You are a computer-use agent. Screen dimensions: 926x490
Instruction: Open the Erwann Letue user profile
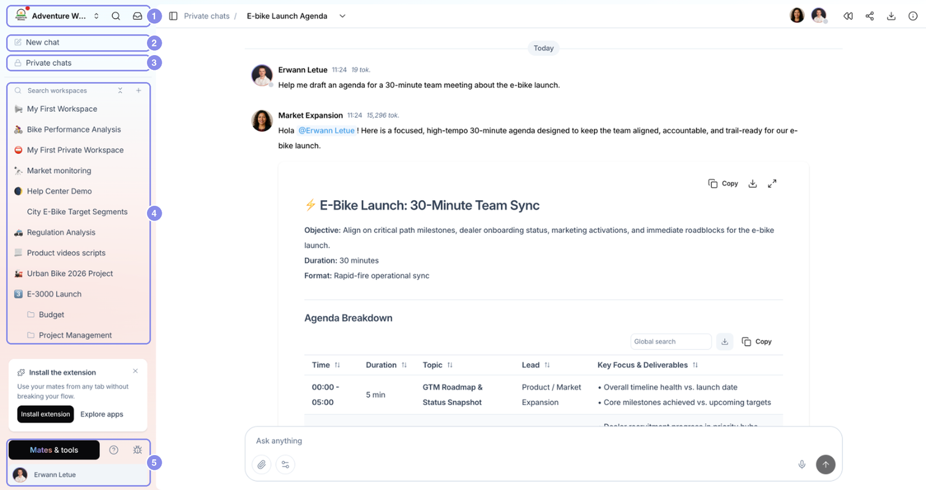tap(78, 475)
